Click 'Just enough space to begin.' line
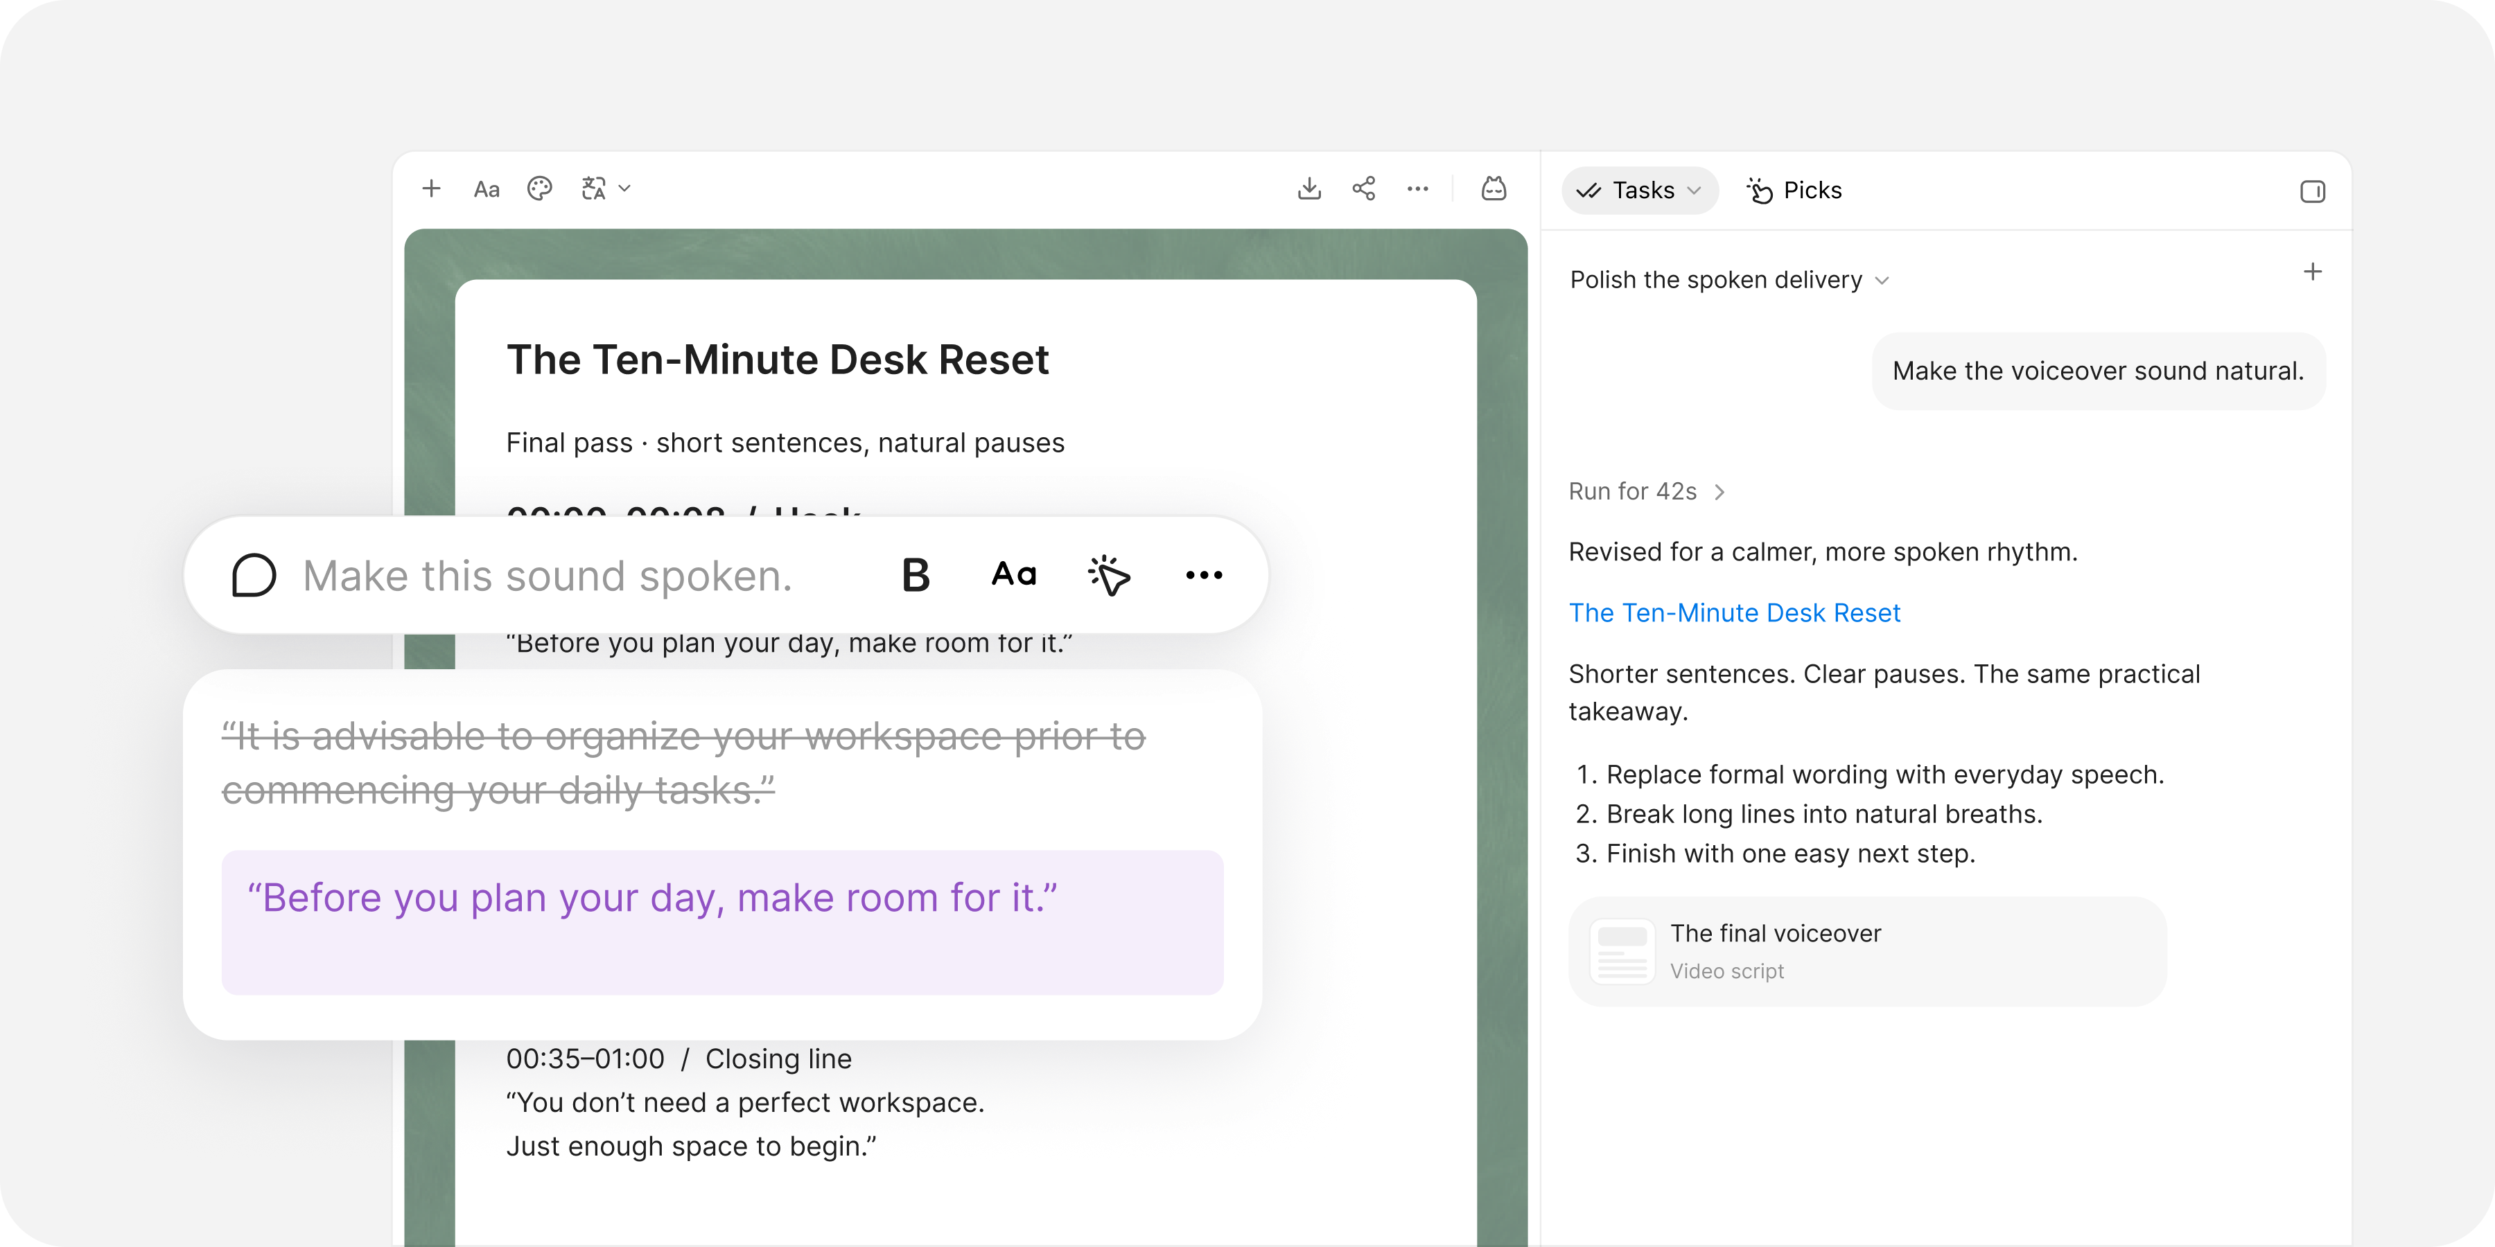This screenshot has width=2495, height=1247. coord(692,1147)
